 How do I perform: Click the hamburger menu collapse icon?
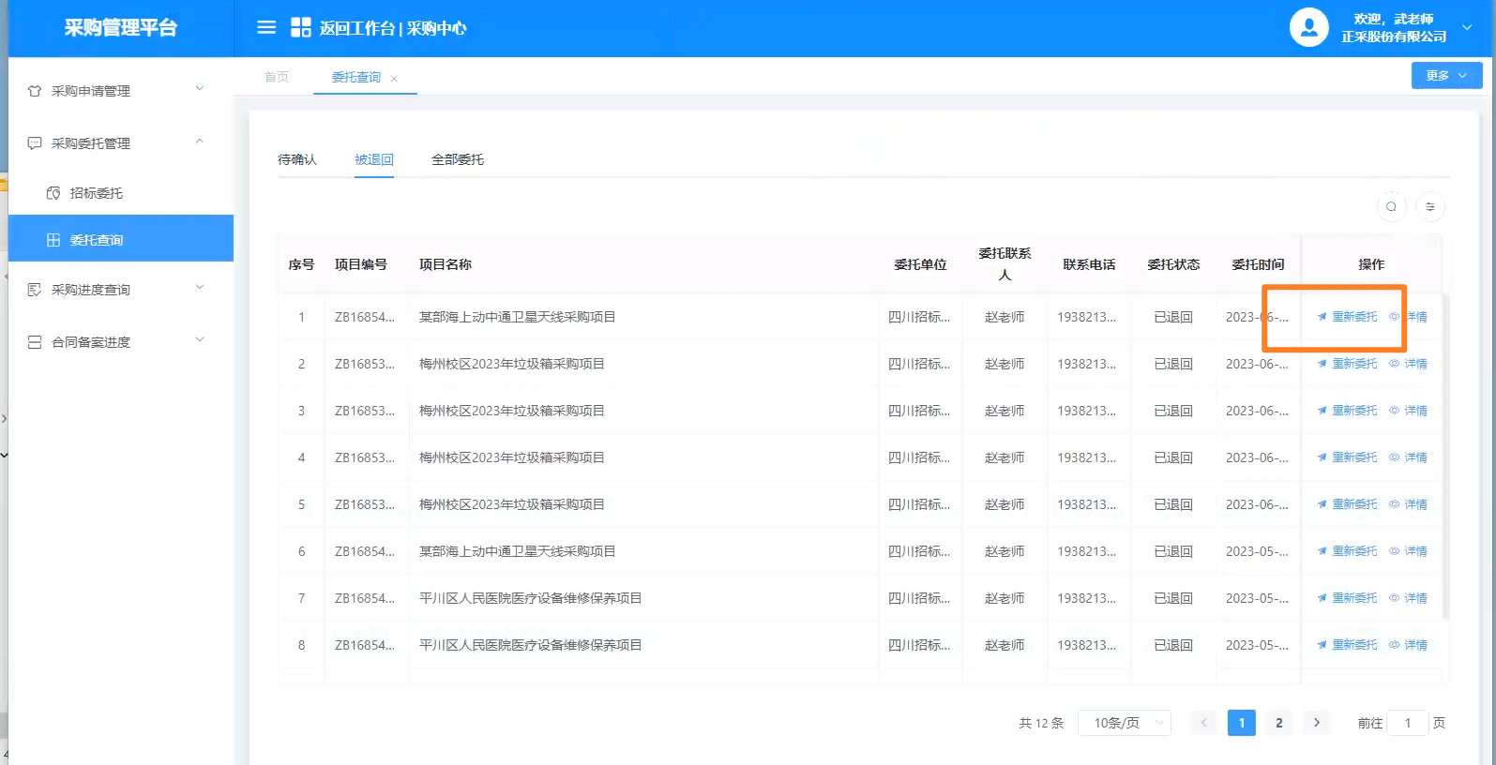click(266, 28)
